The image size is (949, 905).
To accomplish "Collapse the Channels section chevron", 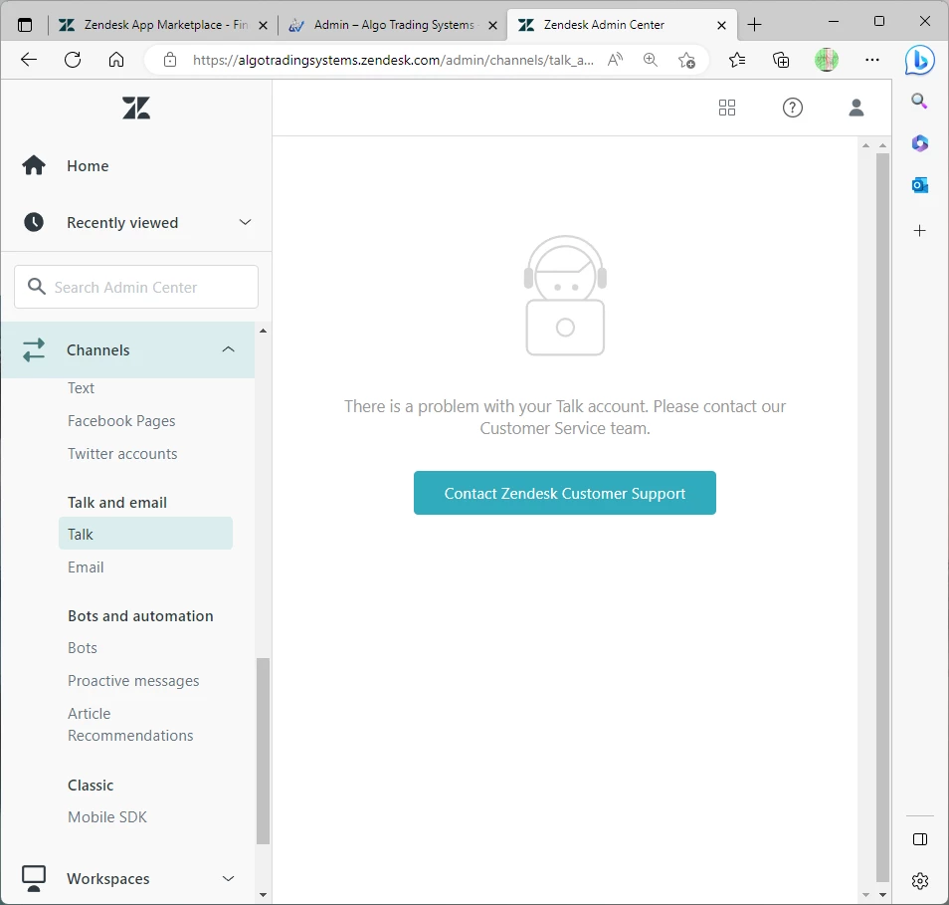I will 228,349.
